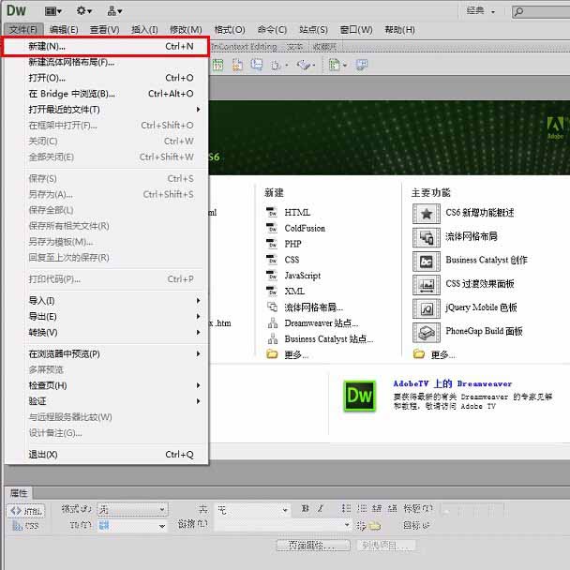Click the Dw icon beside AdobeTV

pyautogui.click(x=359, y=396)
